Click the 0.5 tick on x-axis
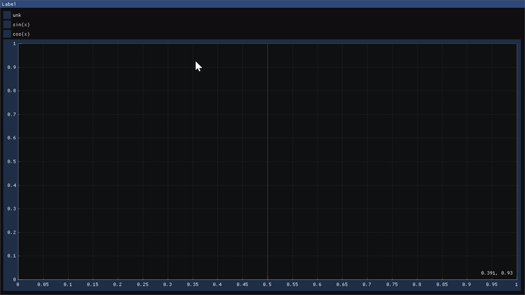The height and width of the screenshot is (295, 525). tap(267, 285)
